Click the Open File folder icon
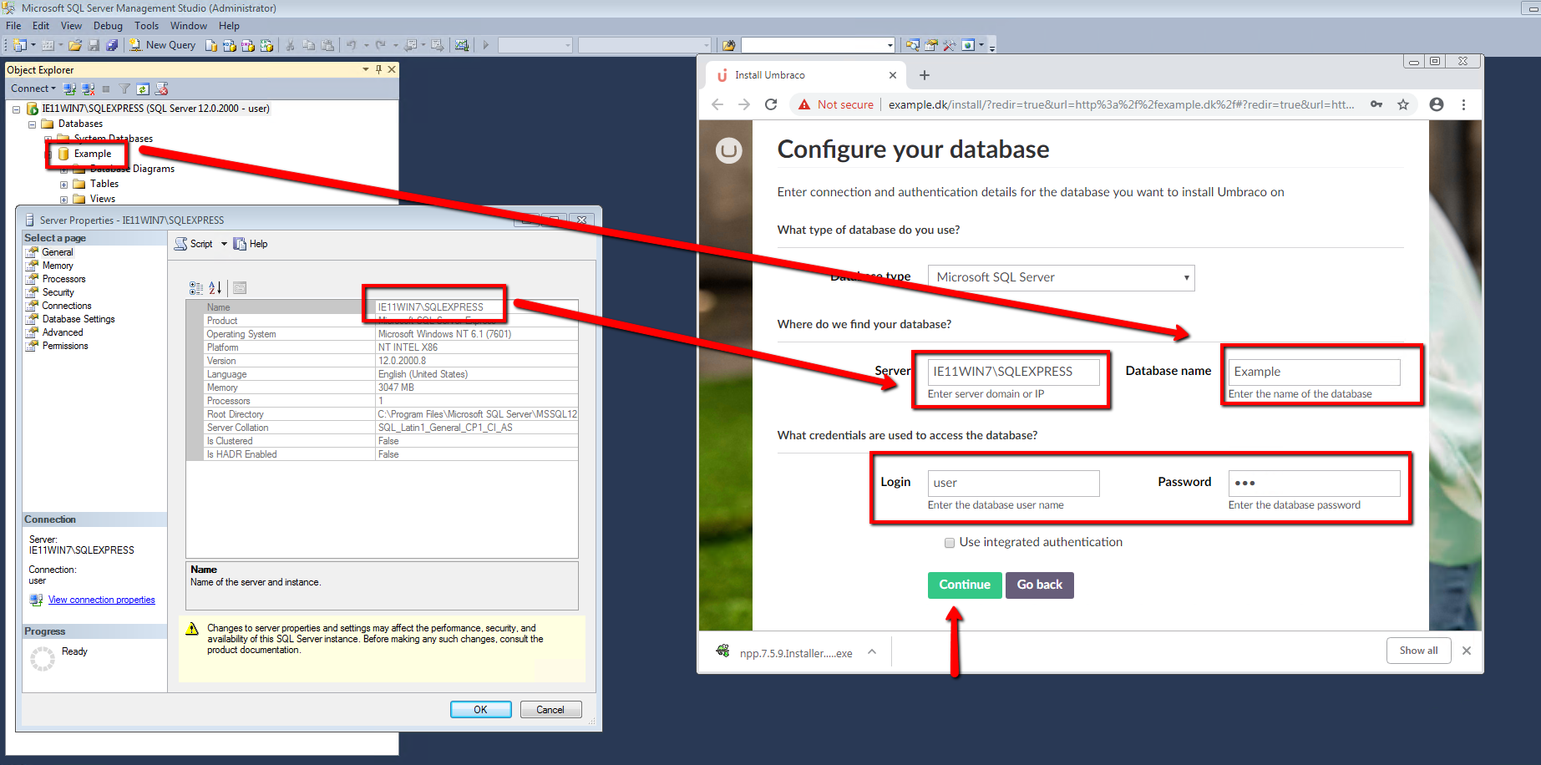The height and width of the screenshot is (765, 1541). [75, 45]
